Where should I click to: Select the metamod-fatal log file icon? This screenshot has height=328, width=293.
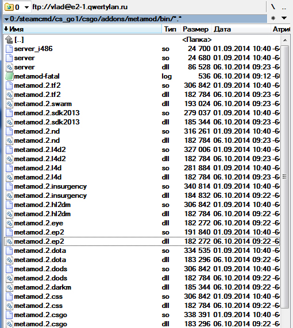(9, 76)
